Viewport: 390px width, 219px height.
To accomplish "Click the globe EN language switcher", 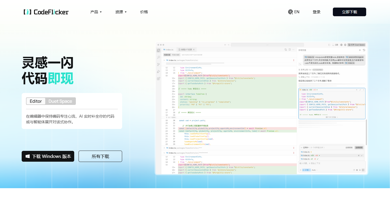I will (x=294, y=12).
